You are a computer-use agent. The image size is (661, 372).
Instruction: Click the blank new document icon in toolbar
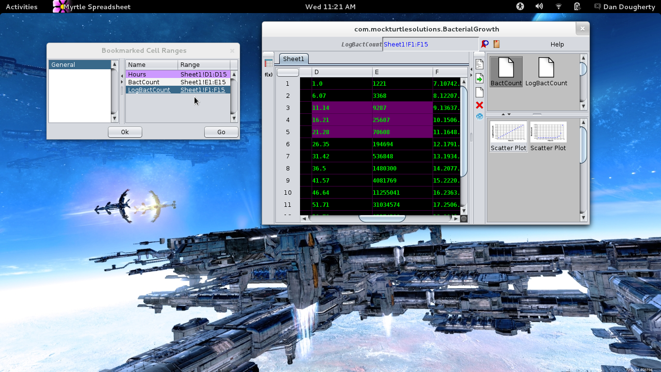[479, 92]
